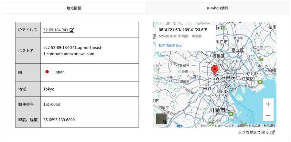Click the 国 row header
The image size is (291, 142).
[28, 72]
